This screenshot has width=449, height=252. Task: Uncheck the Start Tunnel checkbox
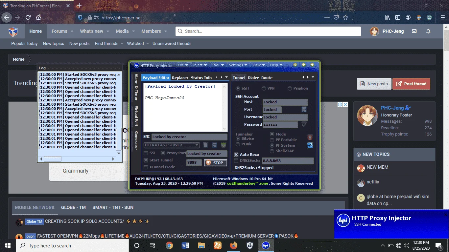tap(146, 160)
